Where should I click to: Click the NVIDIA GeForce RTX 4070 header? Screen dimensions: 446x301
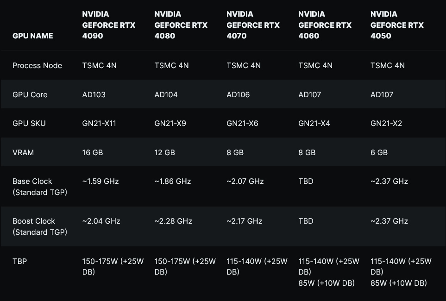coord(253,25)
